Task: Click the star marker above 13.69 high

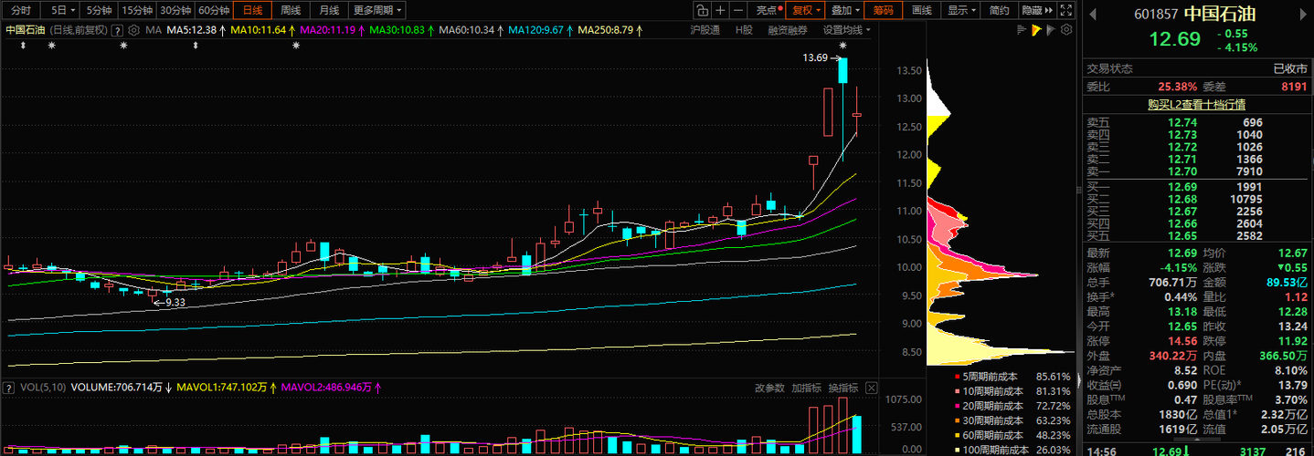Action: pos(842,45)
